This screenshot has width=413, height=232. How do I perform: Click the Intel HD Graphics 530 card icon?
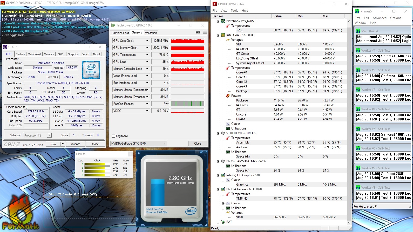pyautogui.click(x=223, y=175)
